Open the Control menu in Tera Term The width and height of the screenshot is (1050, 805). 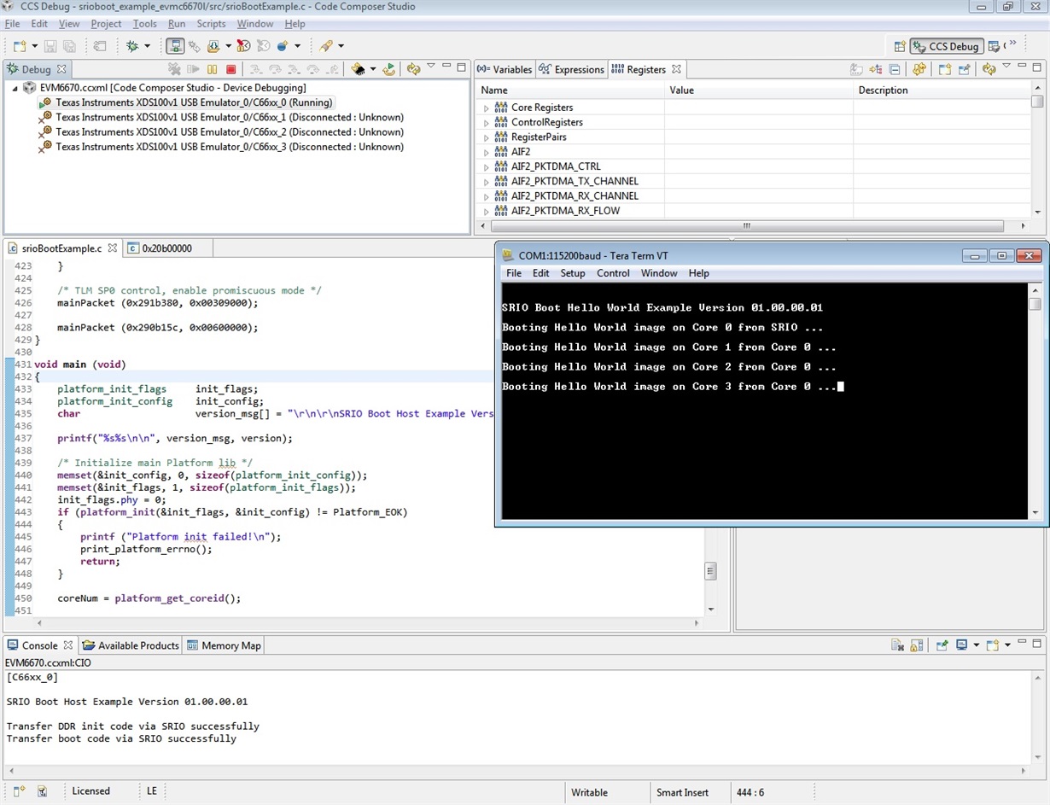coord(613,273)
